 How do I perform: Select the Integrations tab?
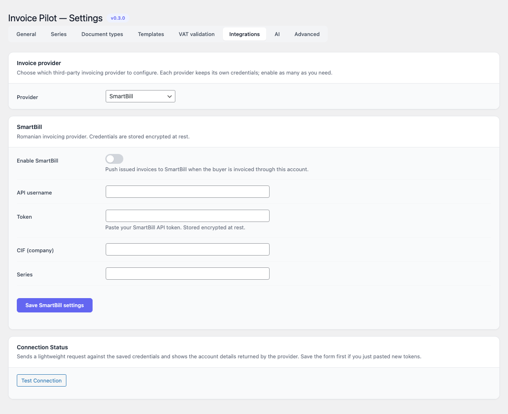[245, 34]
